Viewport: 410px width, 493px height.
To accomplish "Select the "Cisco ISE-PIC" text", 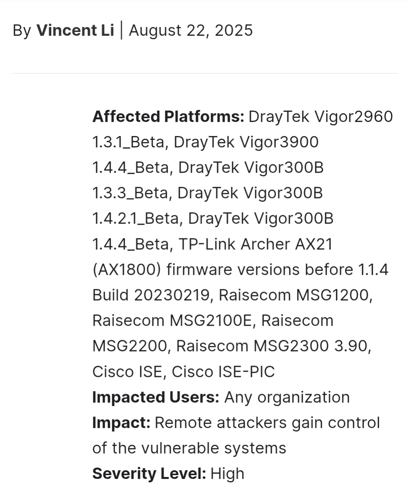I will [223, 371].
